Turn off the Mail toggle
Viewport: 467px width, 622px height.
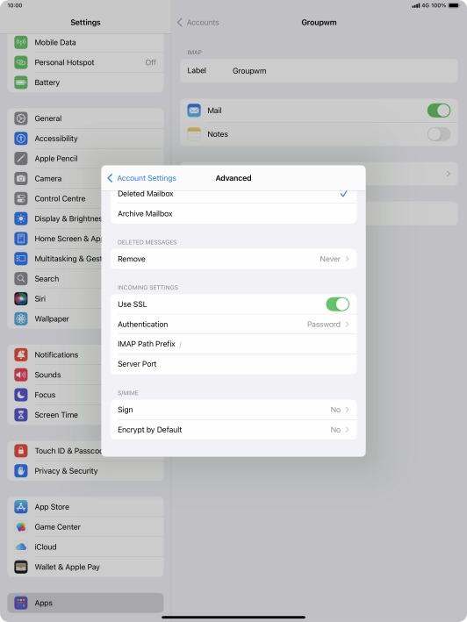tap(438, 111)
